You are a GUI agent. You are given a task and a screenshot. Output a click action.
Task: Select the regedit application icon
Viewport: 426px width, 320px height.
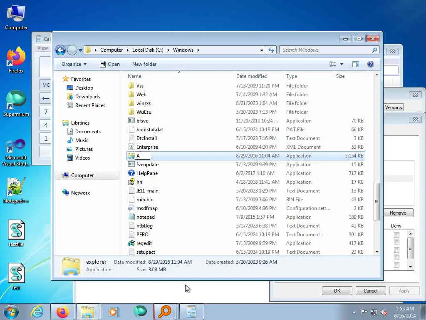coord(131,243)
